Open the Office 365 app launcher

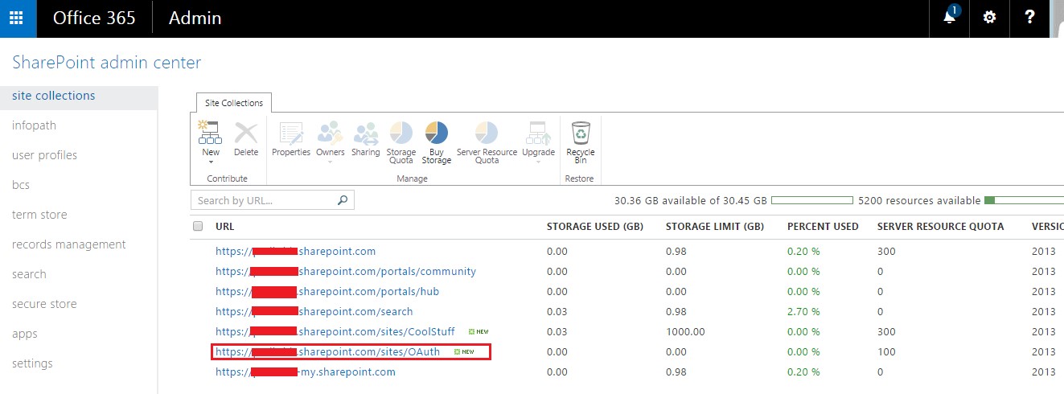[18, 18]
